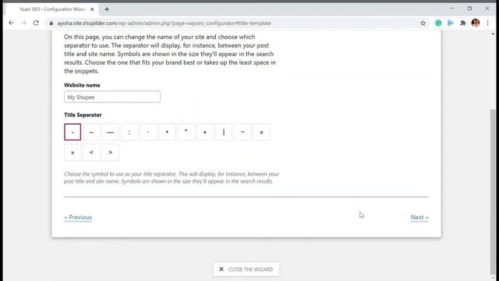Choose the long em dash separator
499x281 pixels.
111,132
